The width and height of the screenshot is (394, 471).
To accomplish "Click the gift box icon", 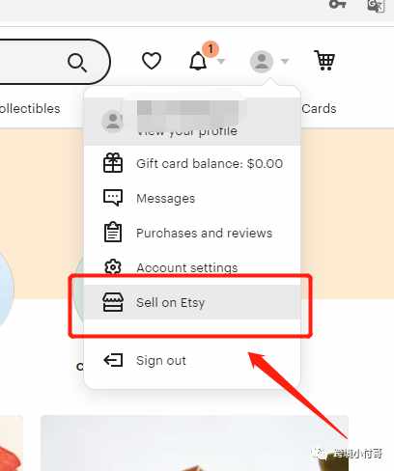I will [x=113, y=163].
